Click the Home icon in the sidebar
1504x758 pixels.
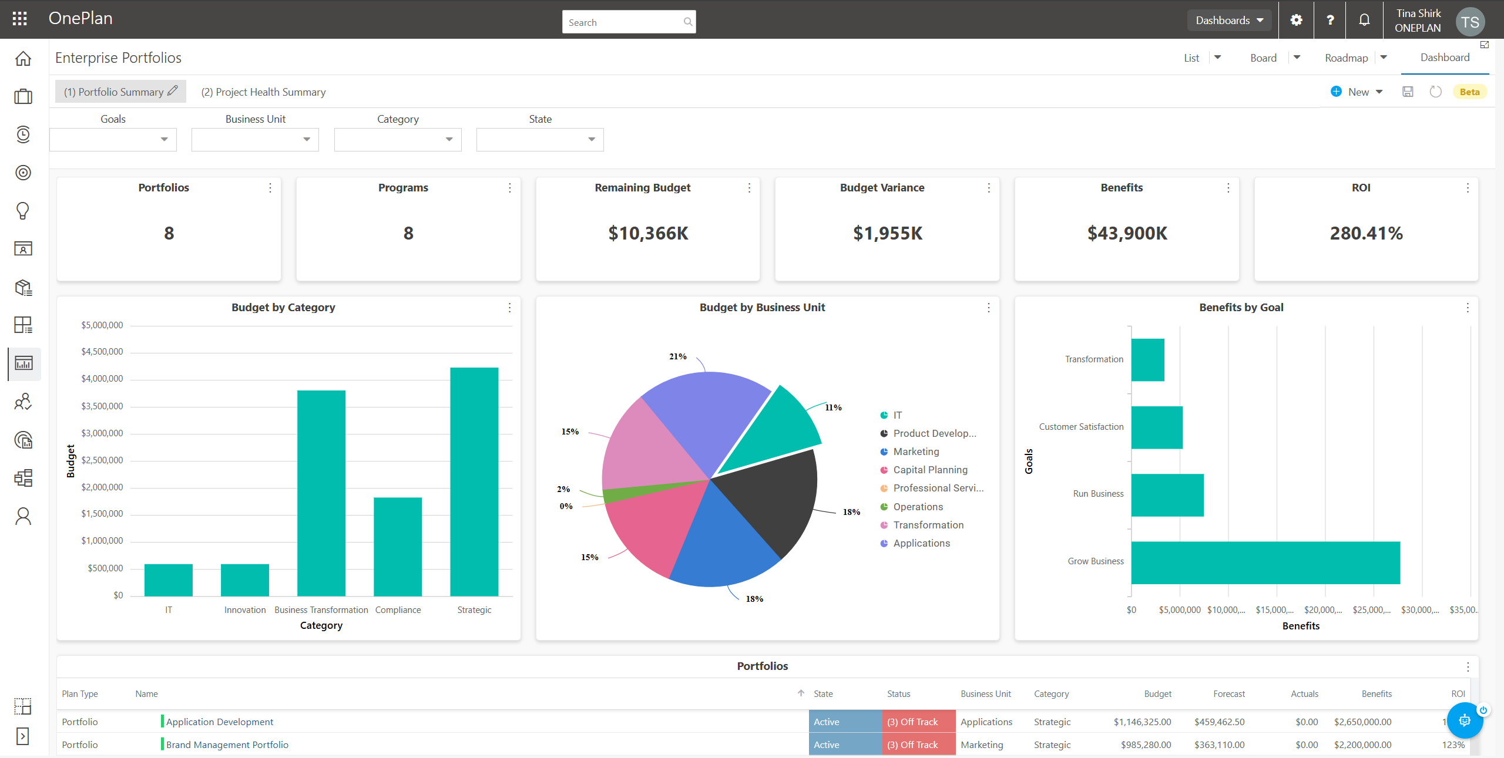23,59
